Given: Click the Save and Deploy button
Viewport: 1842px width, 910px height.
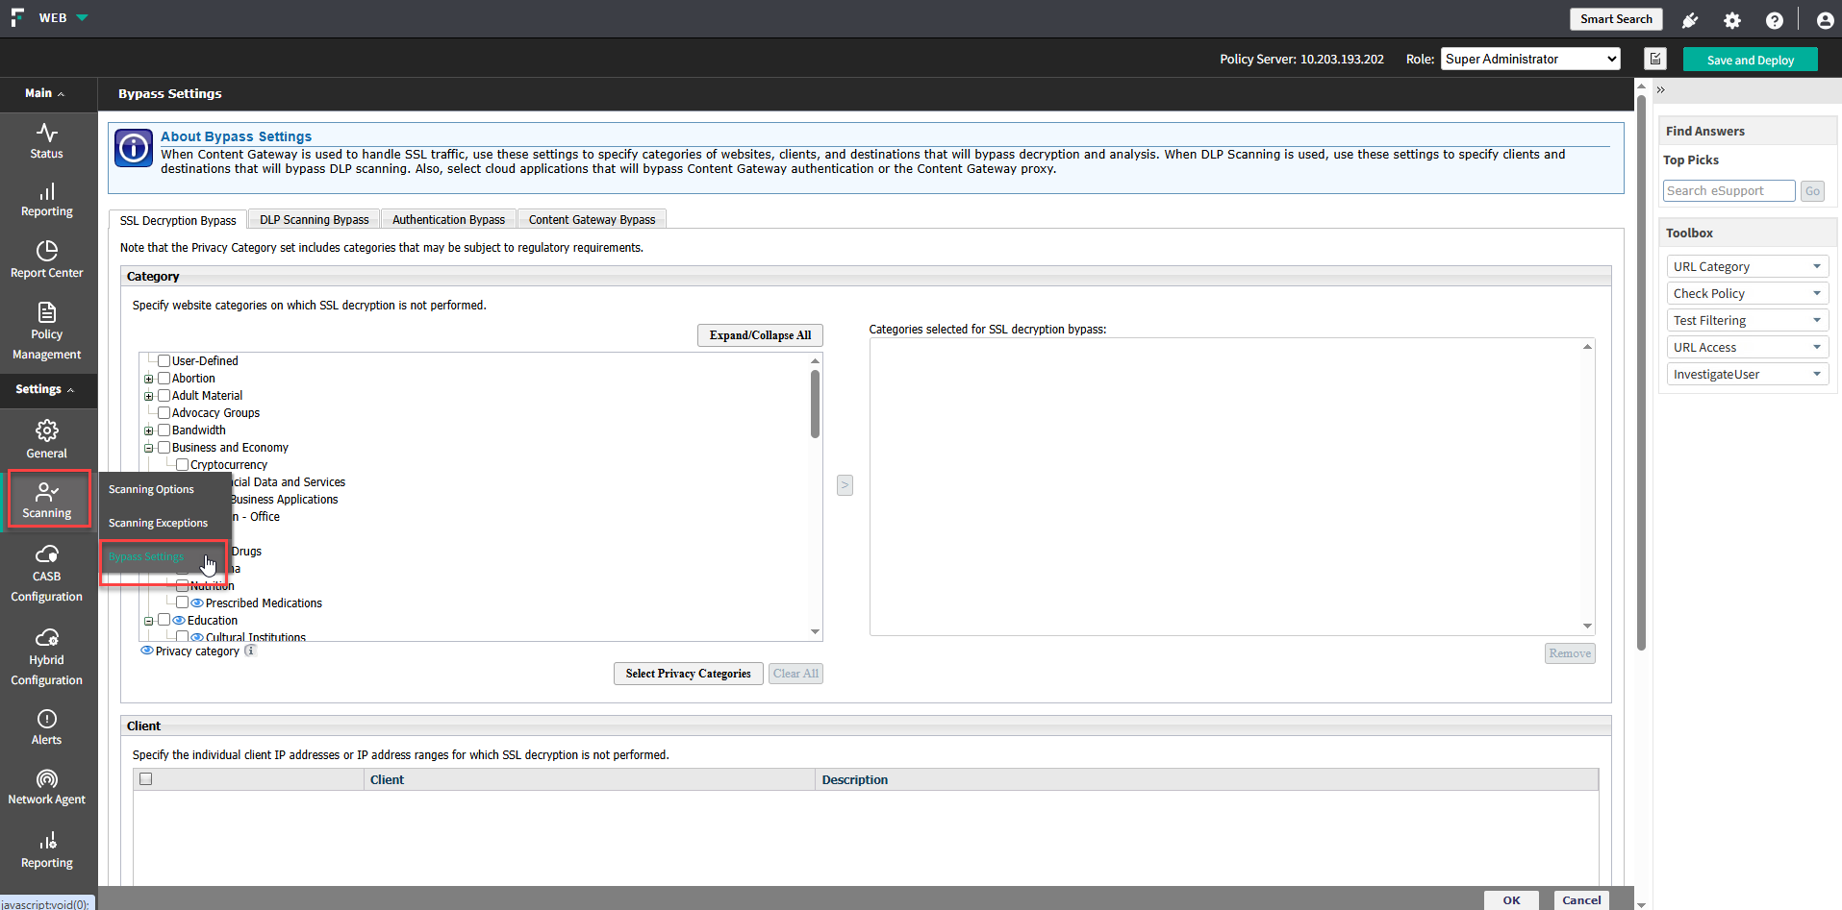Looking at the screenshot, I should [x=1750, y=60].
